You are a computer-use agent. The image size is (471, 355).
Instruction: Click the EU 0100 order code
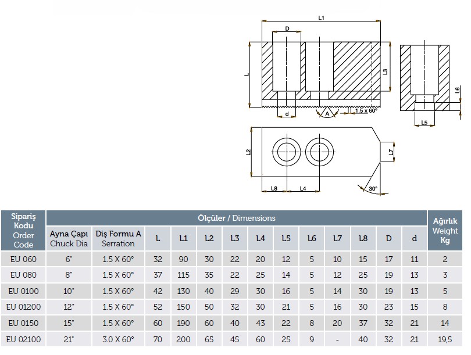(23, 291)
